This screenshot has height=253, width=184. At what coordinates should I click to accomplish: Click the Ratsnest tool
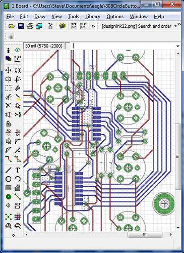(8, 217)
